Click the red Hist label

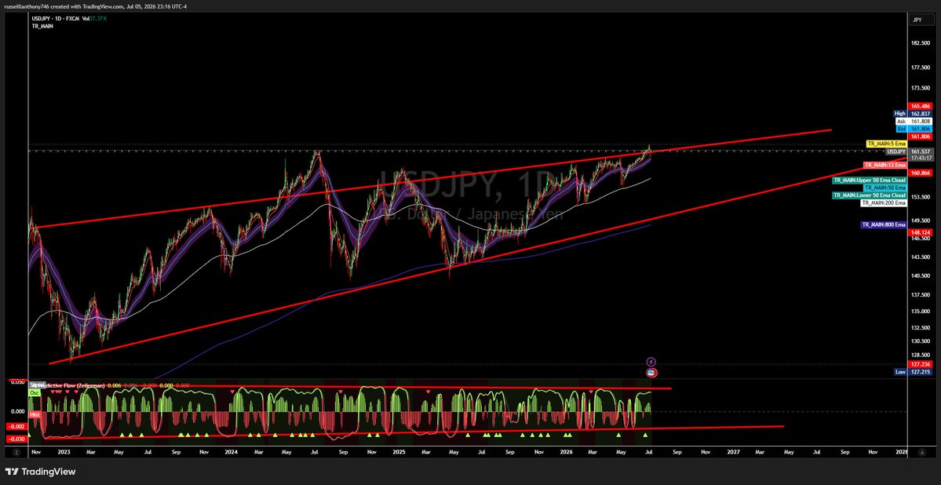coord(35,414)
